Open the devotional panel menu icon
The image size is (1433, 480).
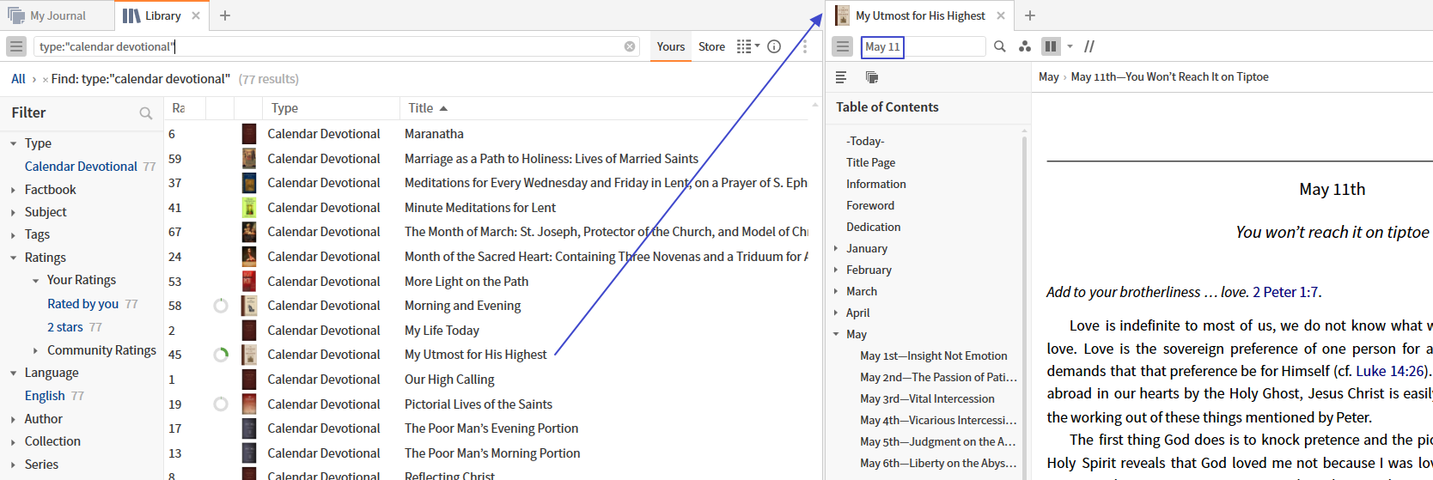click(843, 46)
